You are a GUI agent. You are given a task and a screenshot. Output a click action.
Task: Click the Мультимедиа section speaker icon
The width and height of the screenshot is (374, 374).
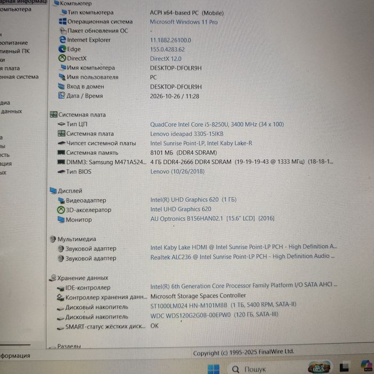[x=53, y=239]
